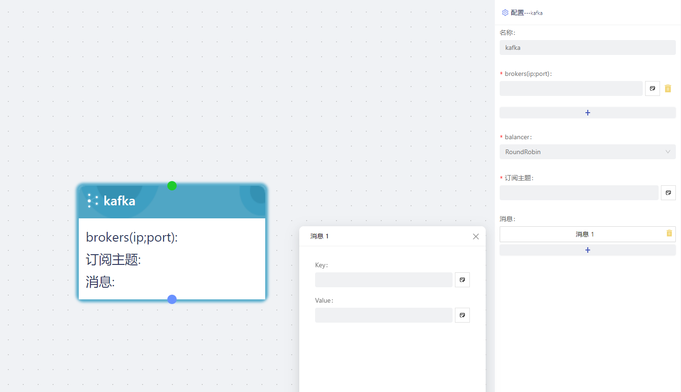Screen dimensions: 681x392
Task: Click the gear icon beside 配置---kafka
Action: tap(505, 13)
